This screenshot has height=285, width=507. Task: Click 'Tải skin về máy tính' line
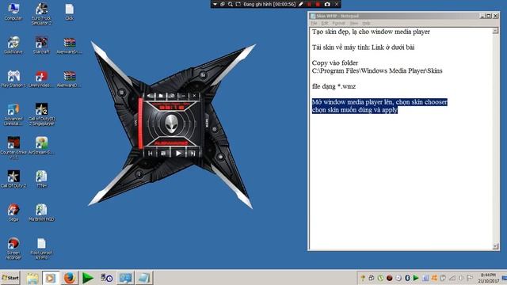click(363, 47)
